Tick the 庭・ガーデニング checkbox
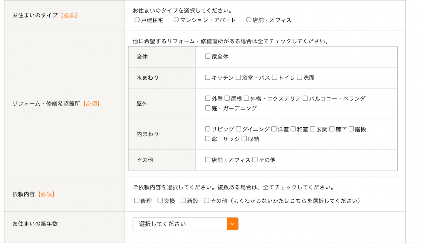The height and width of the screenshot is (243, 423). pyautogui.click(x=208, y=108)
